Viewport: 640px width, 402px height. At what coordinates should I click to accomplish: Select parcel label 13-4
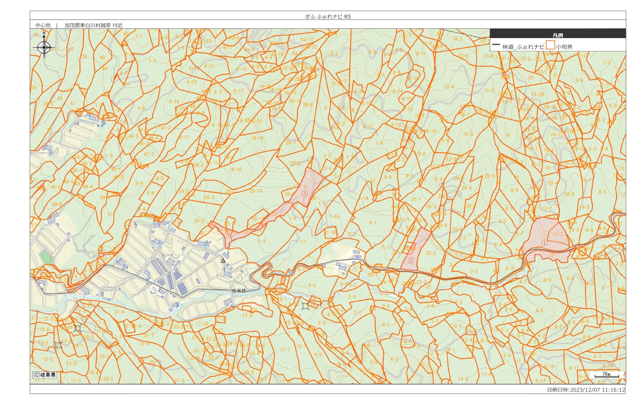pyautogui.click(x=449, y=87)
